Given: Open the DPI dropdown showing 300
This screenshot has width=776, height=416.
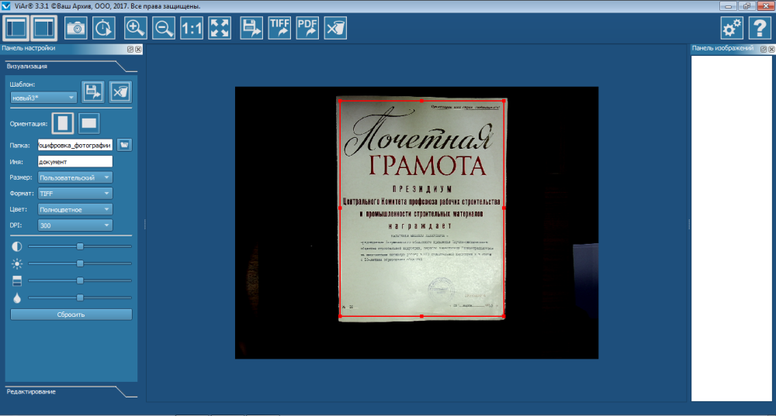Looking at the screenshot, I should [75, 225].
